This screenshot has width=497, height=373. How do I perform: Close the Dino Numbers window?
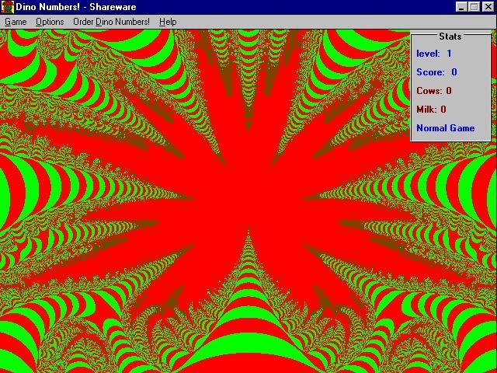coord(488,7)
